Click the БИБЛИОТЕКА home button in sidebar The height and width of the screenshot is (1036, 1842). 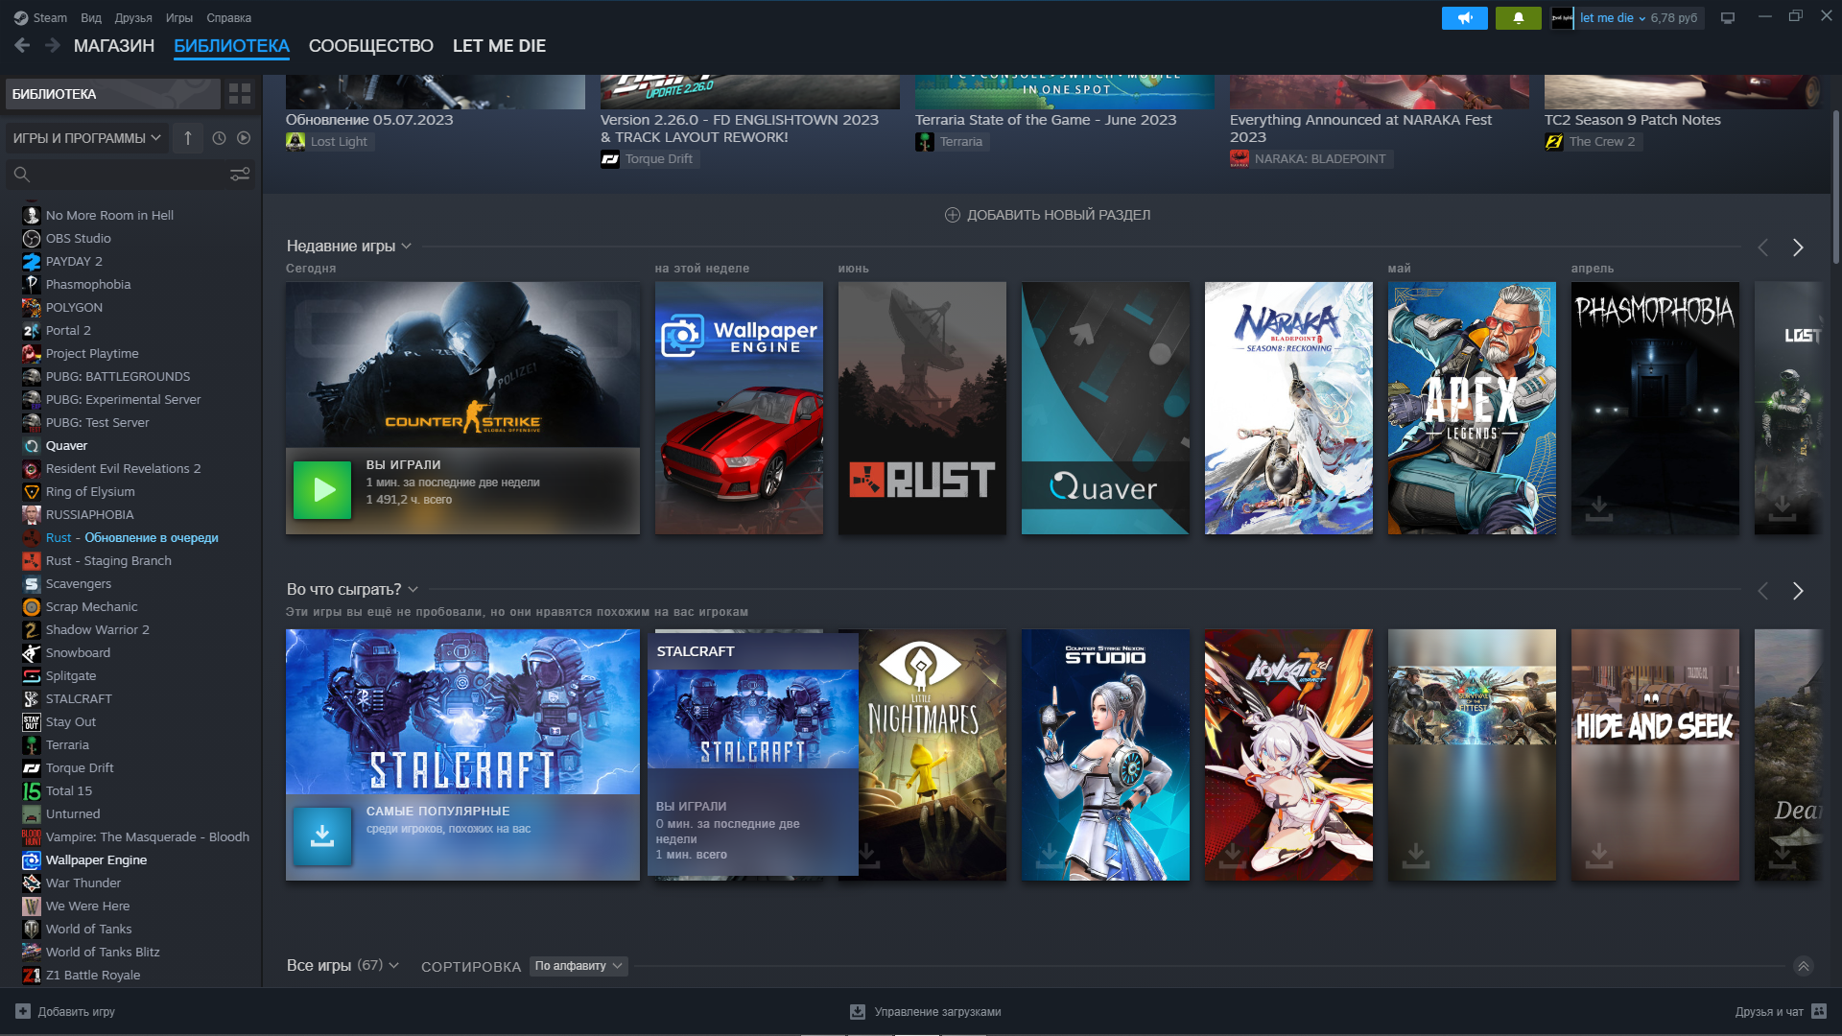[112, 94]
